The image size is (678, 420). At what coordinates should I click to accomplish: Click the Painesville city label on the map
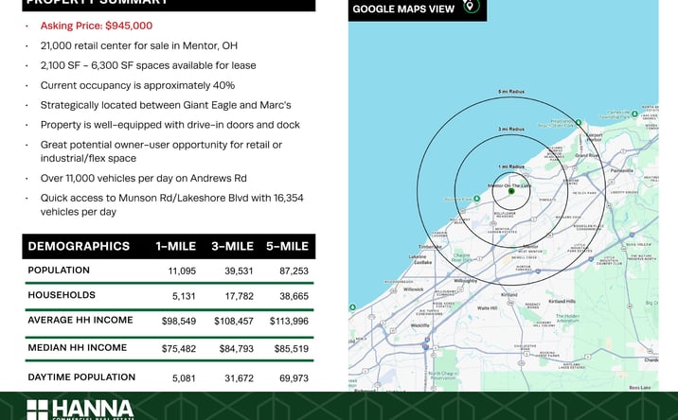tap(622, 170)
